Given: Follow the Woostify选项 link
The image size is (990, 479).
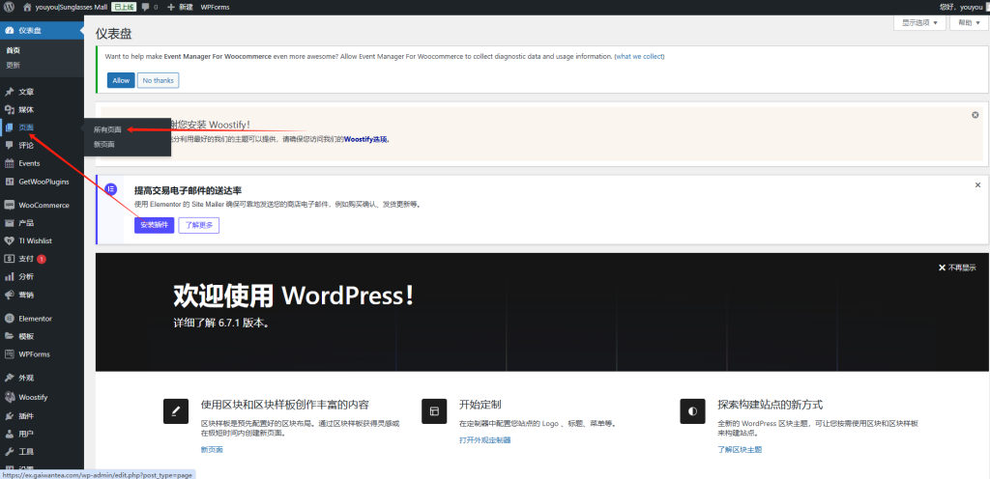Looking at the screenshot, I should (366, 139).
